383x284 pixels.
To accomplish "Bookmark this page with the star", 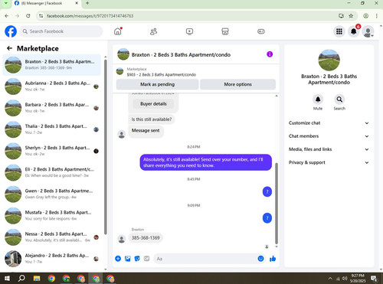I will tap(351, 16).
